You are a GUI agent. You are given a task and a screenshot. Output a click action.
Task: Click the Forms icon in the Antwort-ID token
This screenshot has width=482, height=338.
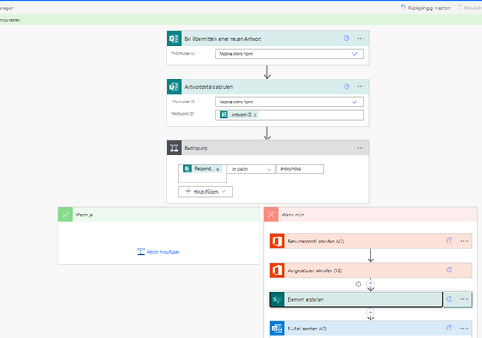[224, 115]
